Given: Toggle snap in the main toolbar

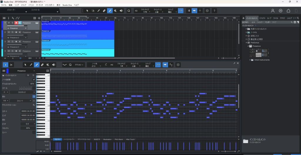Looking at the screenshot, I should [x=180, y=11].
